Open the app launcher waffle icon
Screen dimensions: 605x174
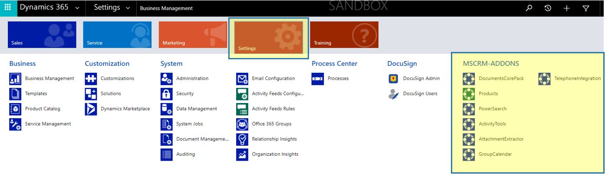[x=7, y=8]
